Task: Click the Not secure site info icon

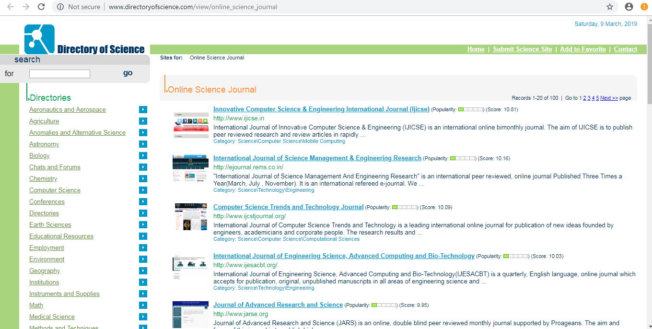Action: (x=60, y=7)
